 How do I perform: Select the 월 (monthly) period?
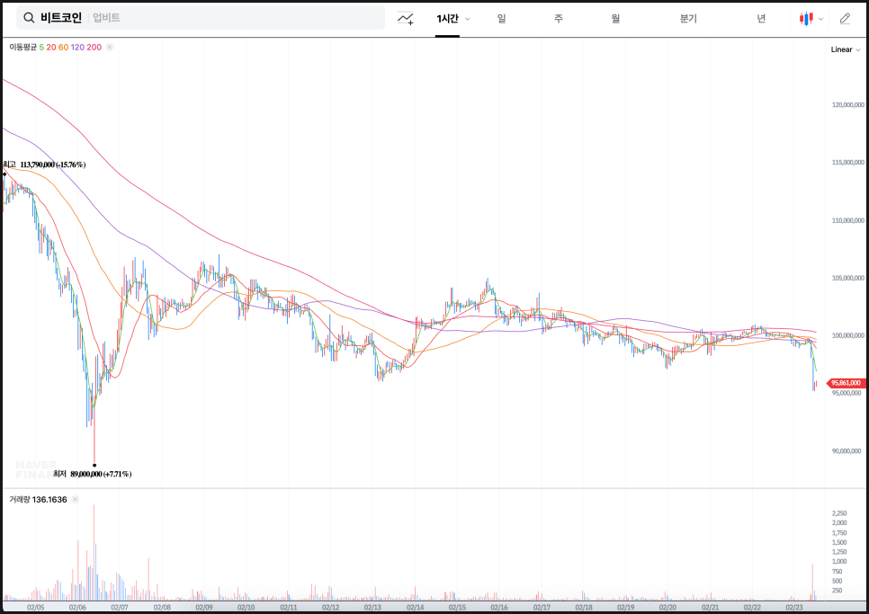(x=615, y=18)
